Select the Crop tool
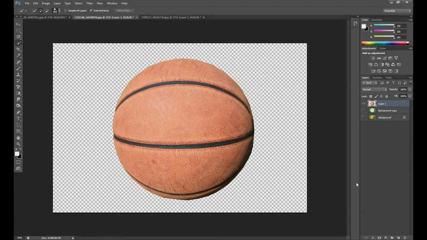Image resolution: width=427 pixels, height=240 pixels. [x=18, y=49]
